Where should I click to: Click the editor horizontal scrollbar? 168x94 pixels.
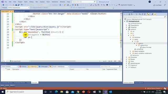53,61
